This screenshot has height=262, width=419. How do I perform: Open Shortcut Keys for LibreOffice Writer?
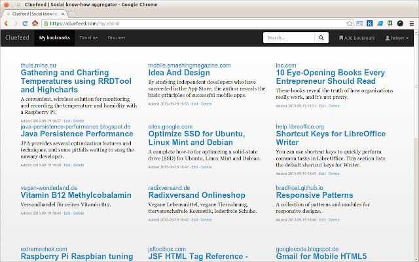331,138
